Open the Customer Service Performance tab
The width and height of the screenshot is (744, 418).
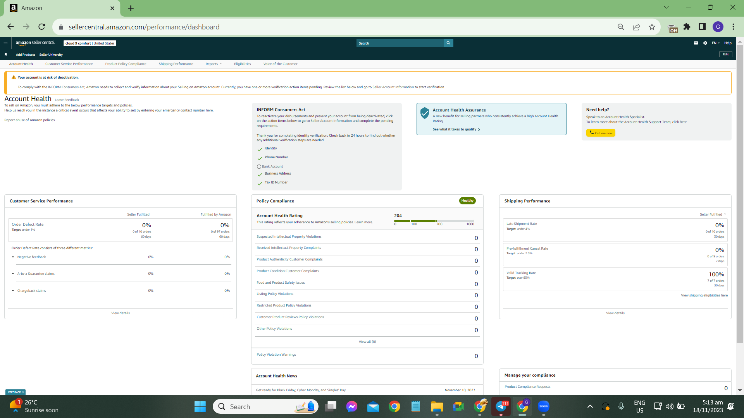69,64
